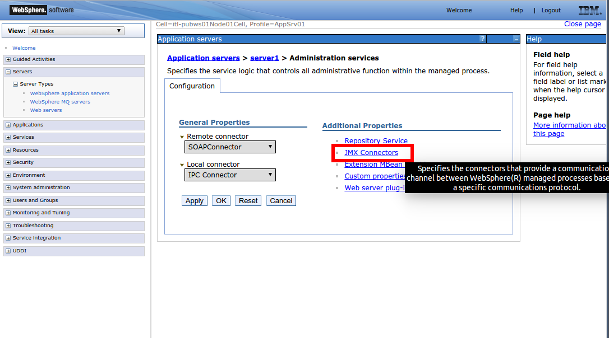Image resolution: width=609 pixels, height=338 pixels.
Task: Open WebSphere application servers link
Action: tap(70, 93)
